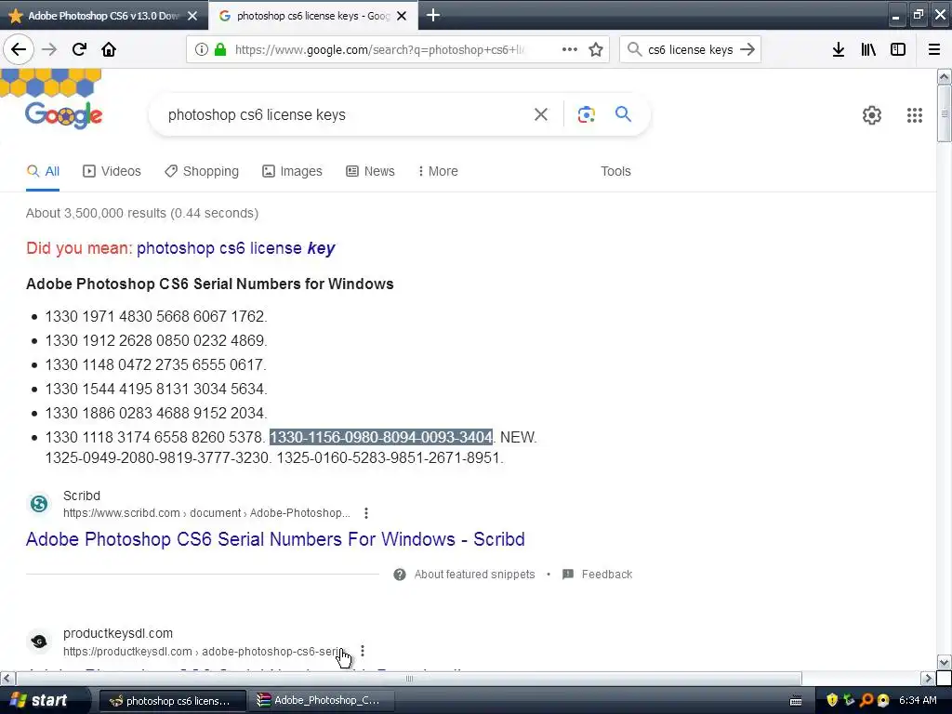
Task: Show site information via the info icon
Action: click(x=202, y=49)
